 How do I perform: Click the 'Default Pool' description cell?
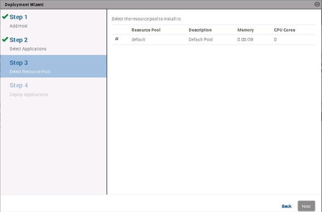[x=201, y=40]
